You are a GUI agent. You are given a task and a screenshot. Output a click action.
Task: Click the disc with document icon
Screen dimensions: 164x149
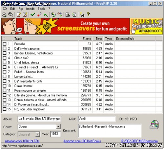pyautogui.click(x=74, y=14)
